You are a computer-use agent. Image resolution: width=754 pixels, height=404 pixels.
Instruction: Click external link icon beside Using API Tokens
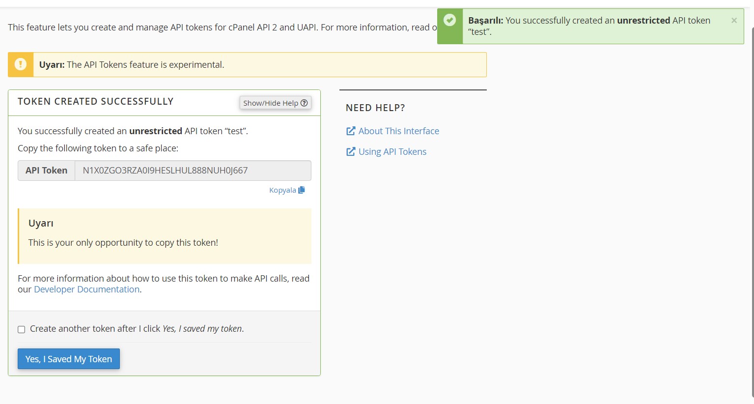(351, 151)
